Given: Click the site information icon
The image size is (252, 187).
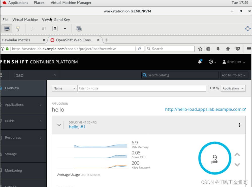Looking at the screenshot, I should click(3, 49).
